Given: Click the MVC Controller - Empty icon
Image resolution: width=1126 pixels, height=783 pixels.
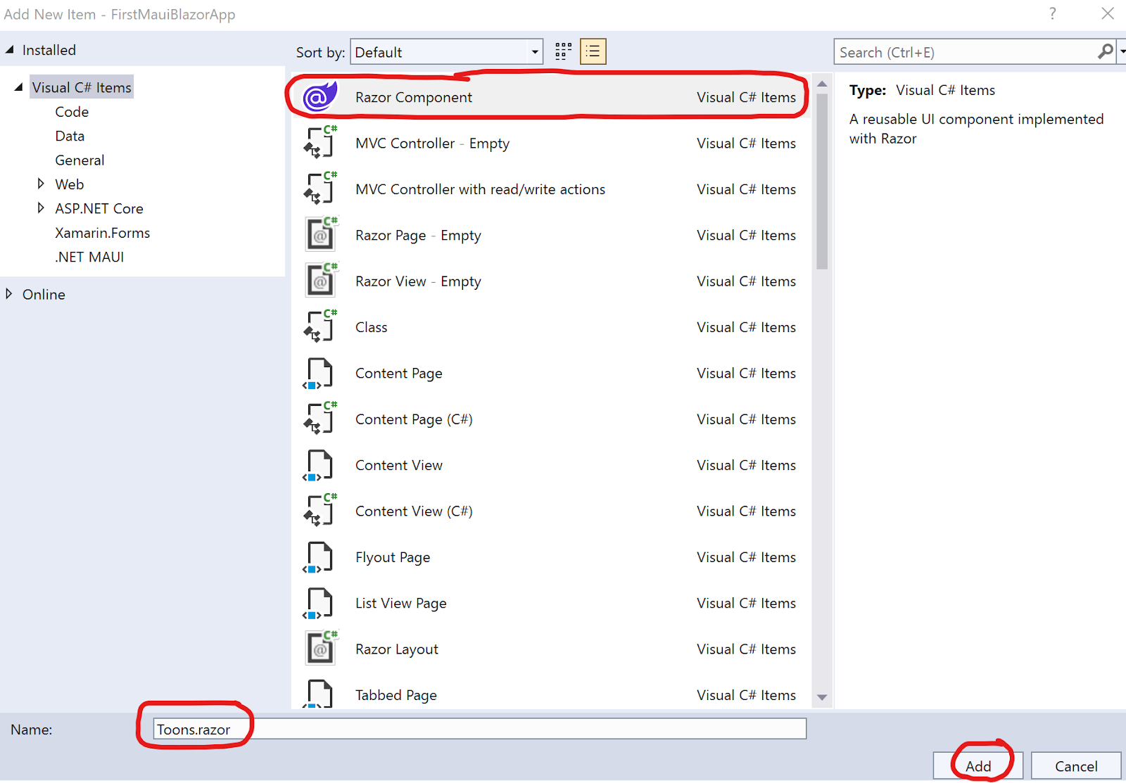Looking at the screenshot, I should tap(320, 142).
